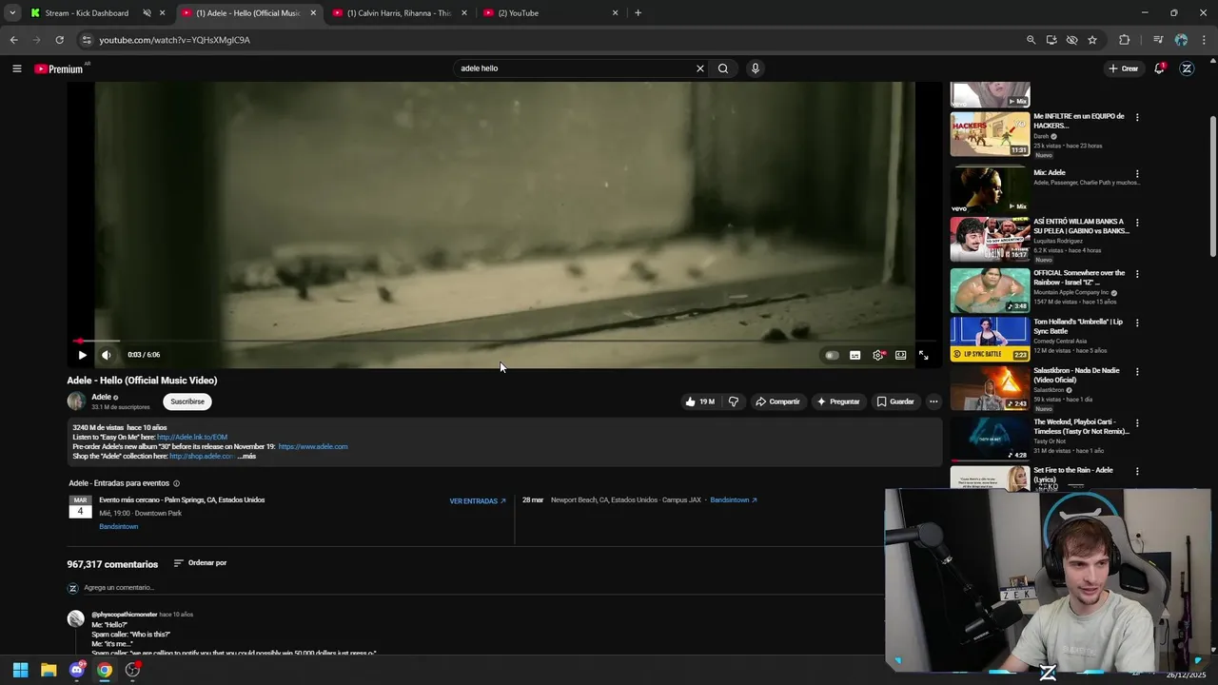Switch to Stream - Kick Dashboard tab

pos(87,13)
